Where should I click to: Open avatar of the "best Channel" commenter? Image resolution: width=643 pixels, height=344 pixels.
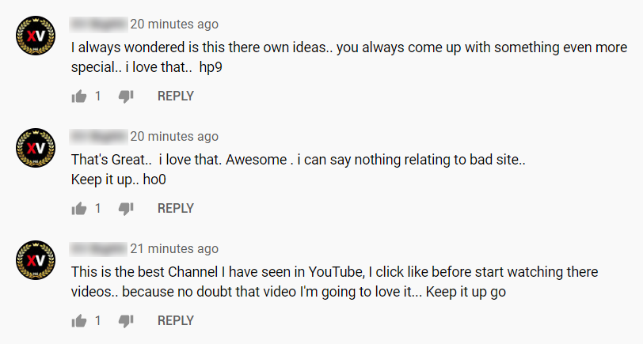[36, 260]
